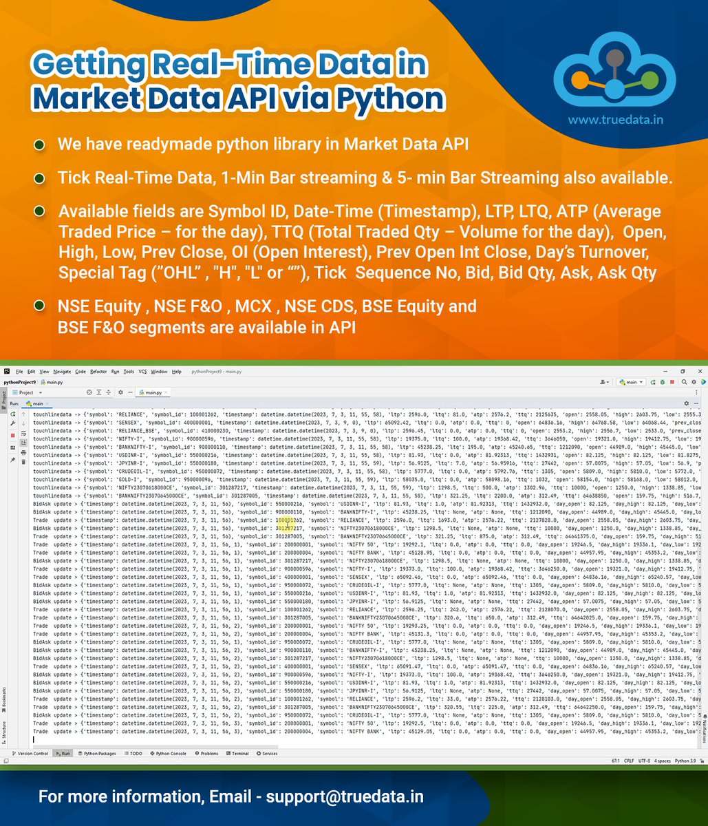
Task: Click the Rerun icon in Run panel
Action: tap(12, 414)
